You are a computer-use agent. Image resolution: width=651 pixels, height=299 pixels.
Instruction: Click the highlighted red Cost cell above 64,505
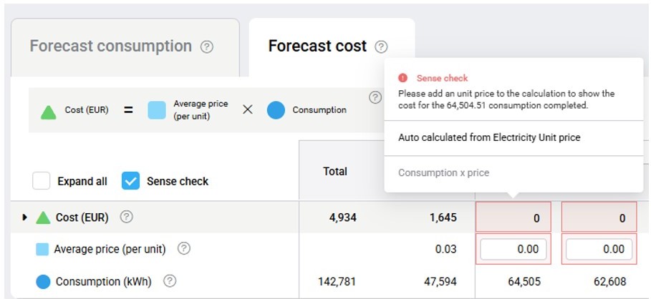coord(513,217)
